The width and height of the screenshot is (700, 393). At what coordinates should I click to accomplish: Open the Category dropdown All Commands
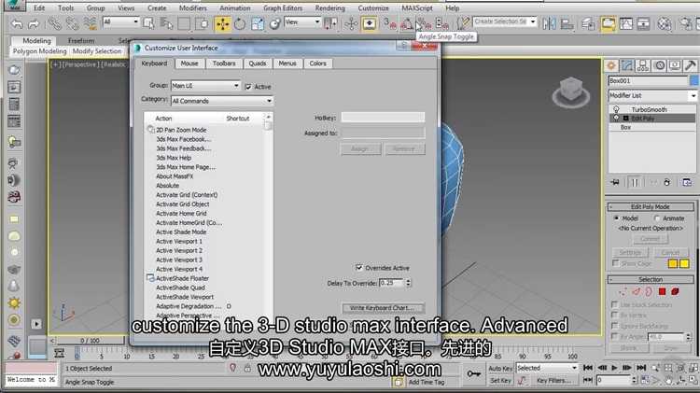tap(222, 101)
